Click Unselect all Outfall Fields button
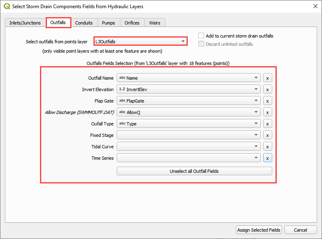Image resolution: width=322 pixels, height=239 pixels. 194,171
